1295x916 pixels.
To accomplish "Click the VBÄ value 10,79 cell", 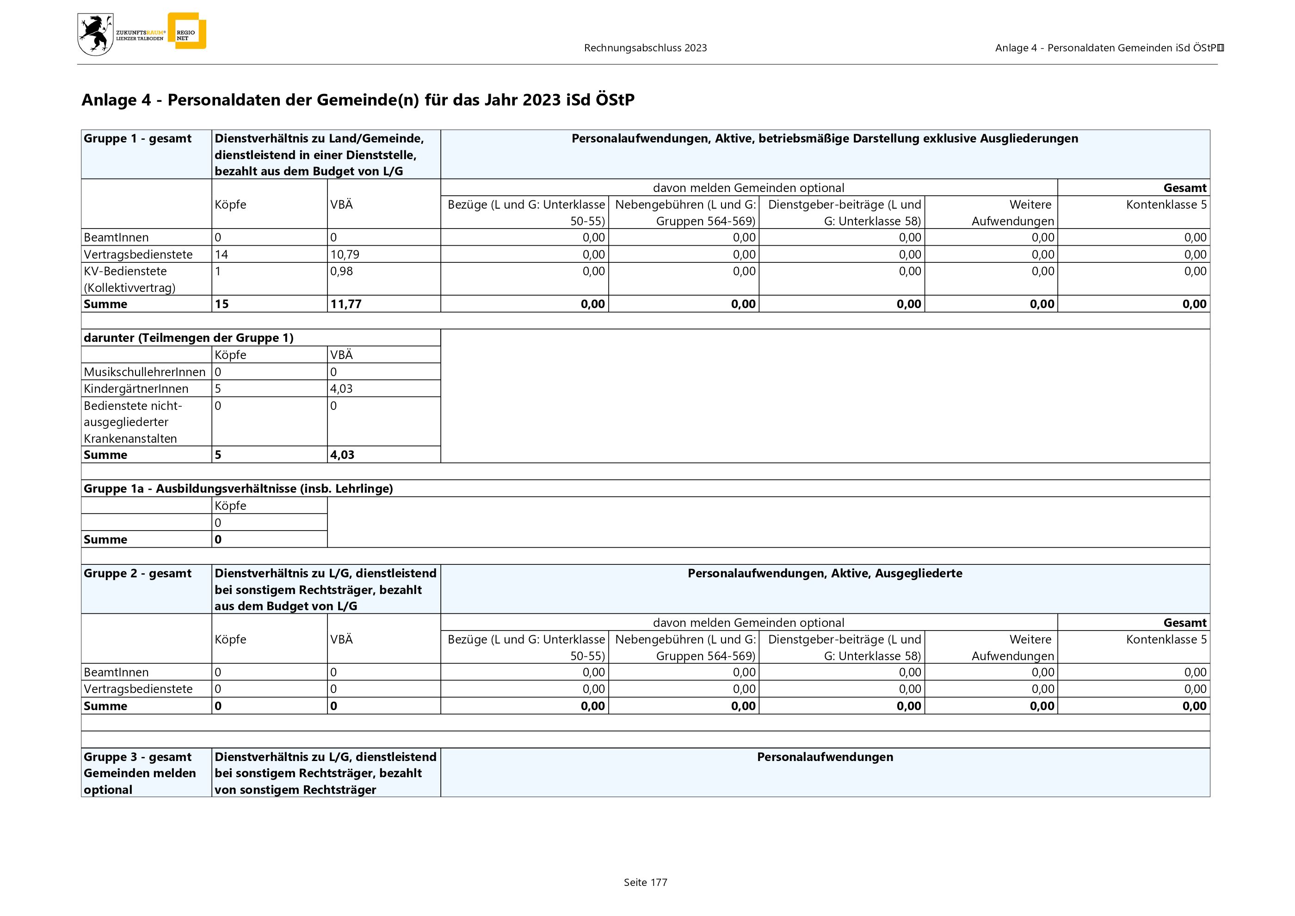I will click(x=345, y=254).
